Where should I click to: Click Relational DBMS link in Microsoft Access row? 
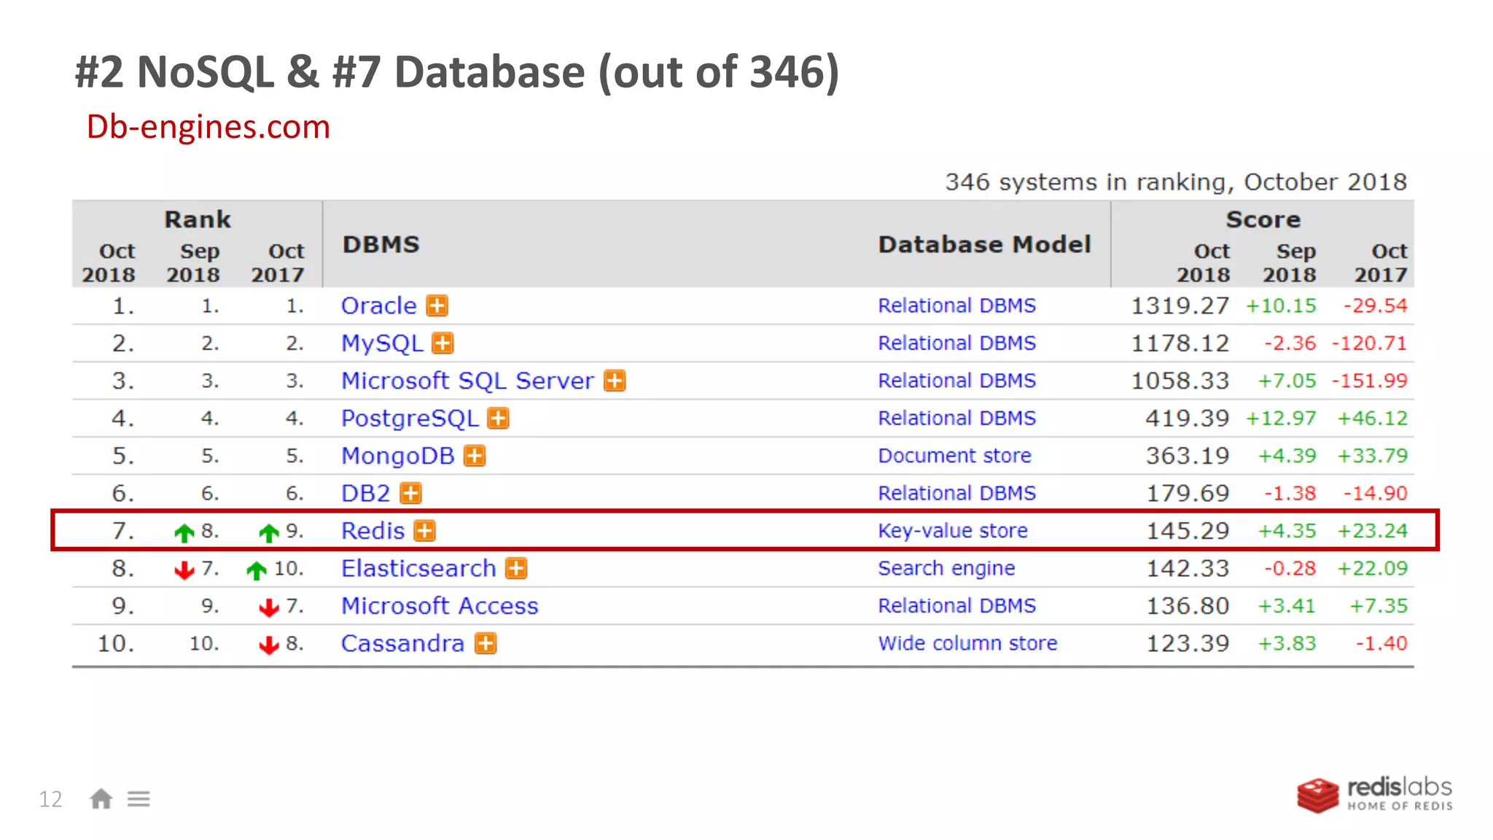(x=956, y=606)
